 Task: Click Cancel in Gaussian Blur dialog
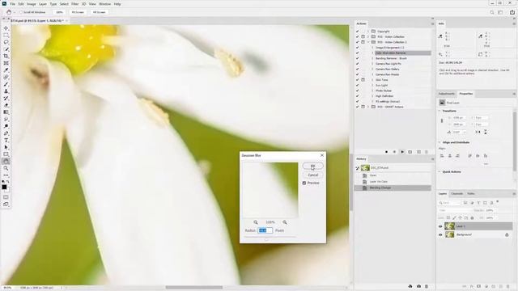pyautogui.click(x=313, y=175)
